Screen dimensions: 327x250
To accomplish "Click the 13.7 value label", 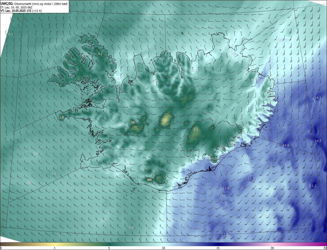I will (x=251, y=179).
